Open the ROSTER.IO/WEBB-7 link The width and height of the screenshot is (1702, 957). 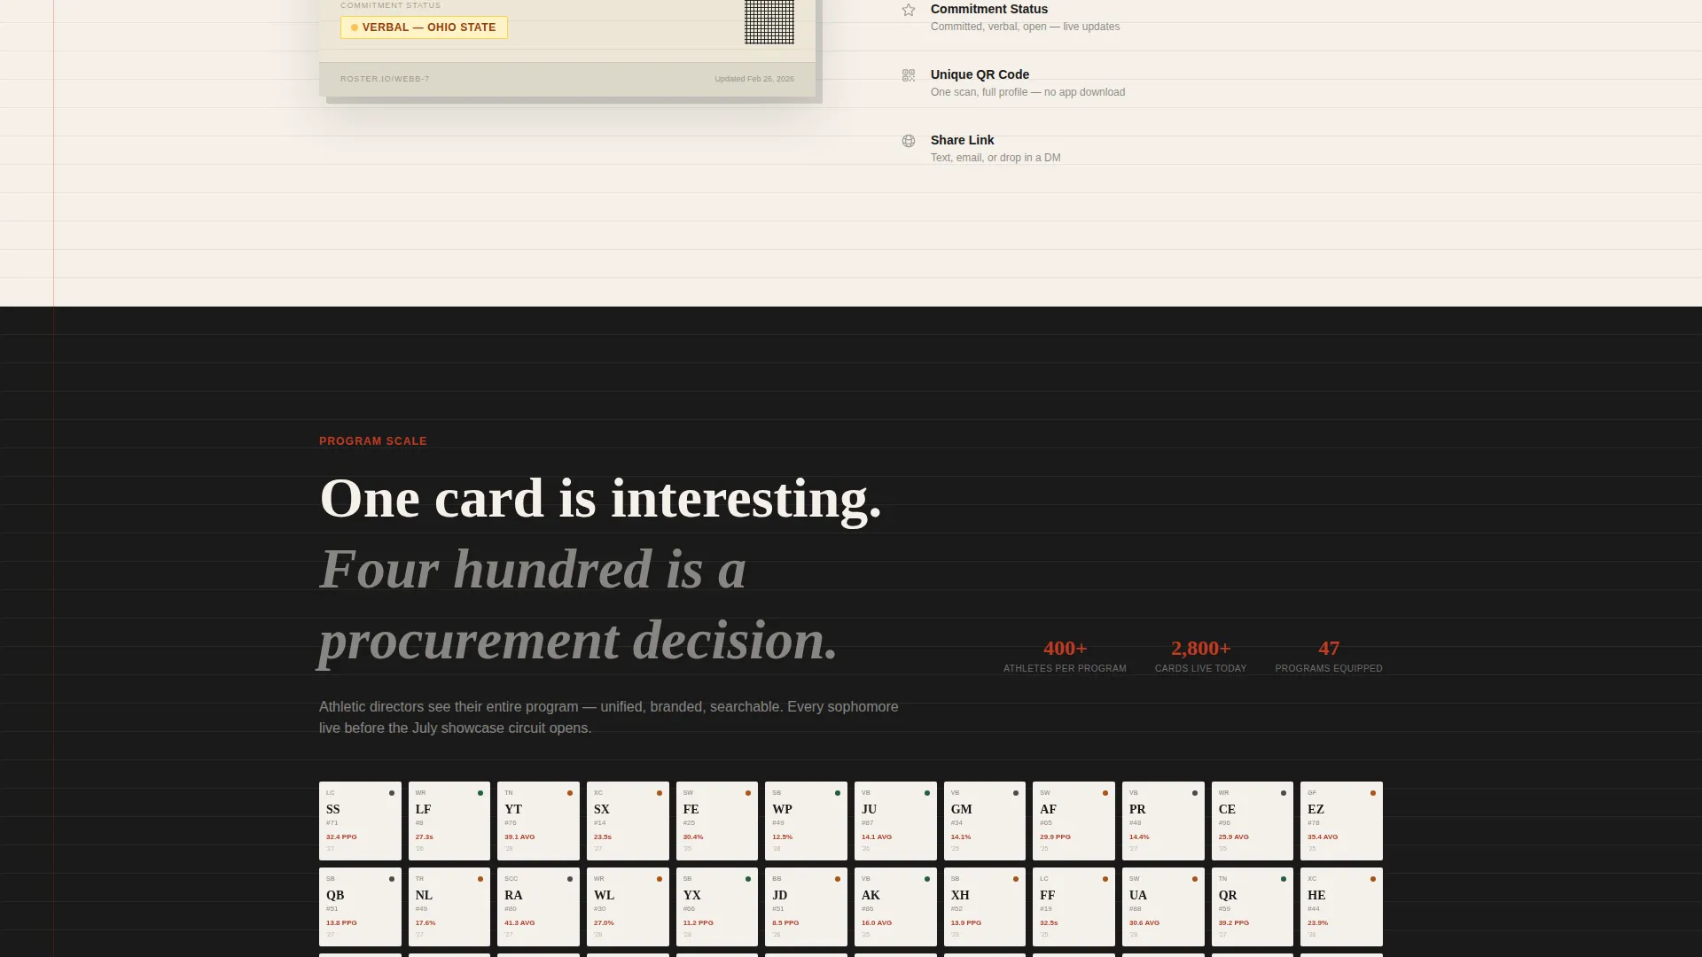[385, 79]
